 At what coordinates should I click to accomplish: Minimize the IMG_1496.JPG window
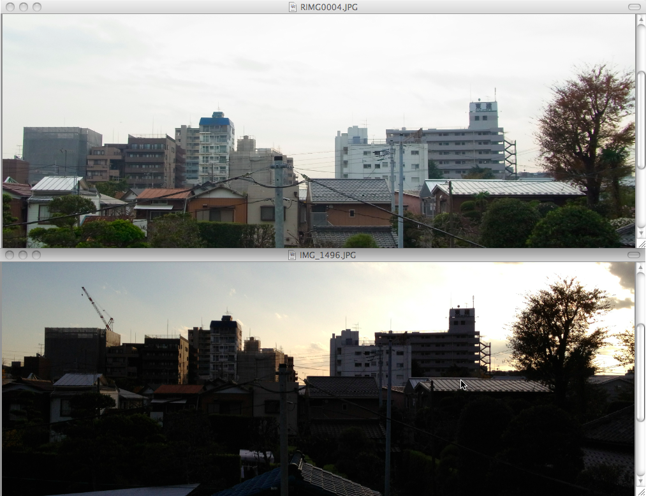pos(23,255)
